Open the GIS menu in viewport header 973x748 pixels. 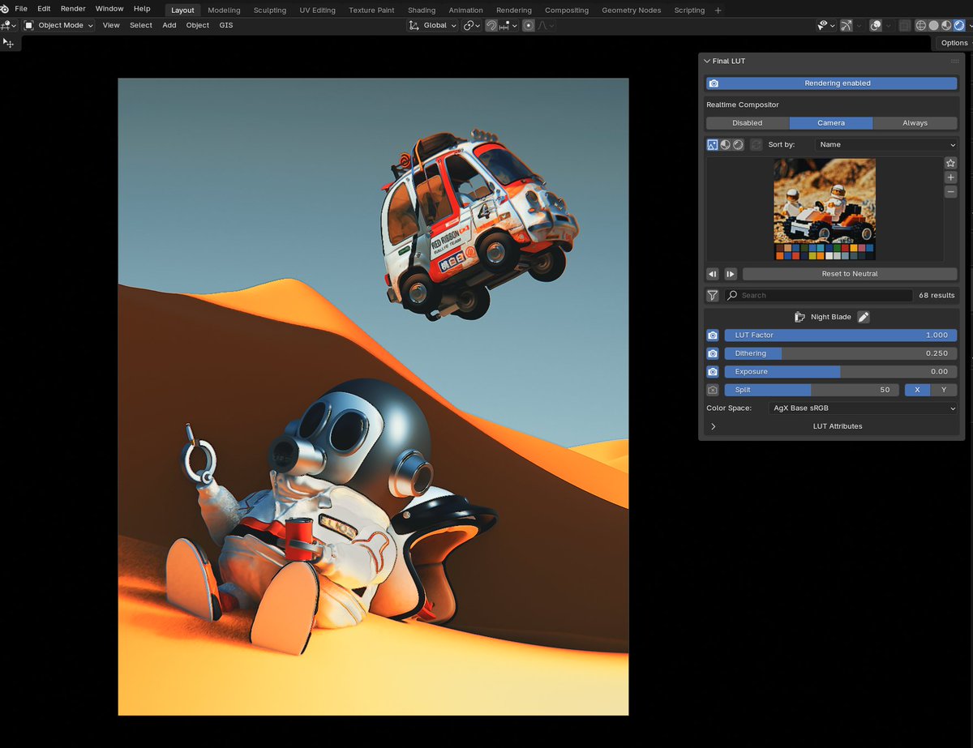click(x=225, y=25)
